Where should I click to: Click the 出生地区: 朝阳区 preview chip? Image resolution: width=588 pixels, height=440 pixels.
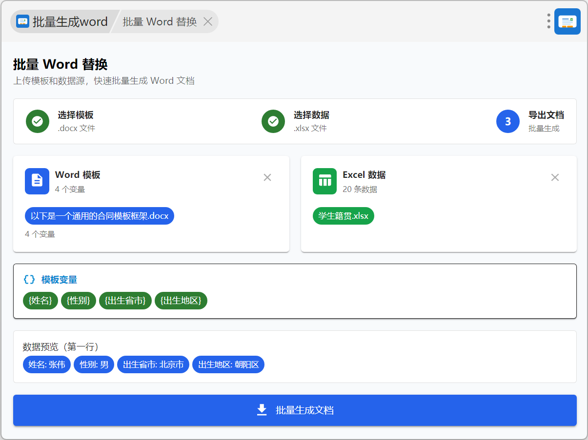point(228,364)
